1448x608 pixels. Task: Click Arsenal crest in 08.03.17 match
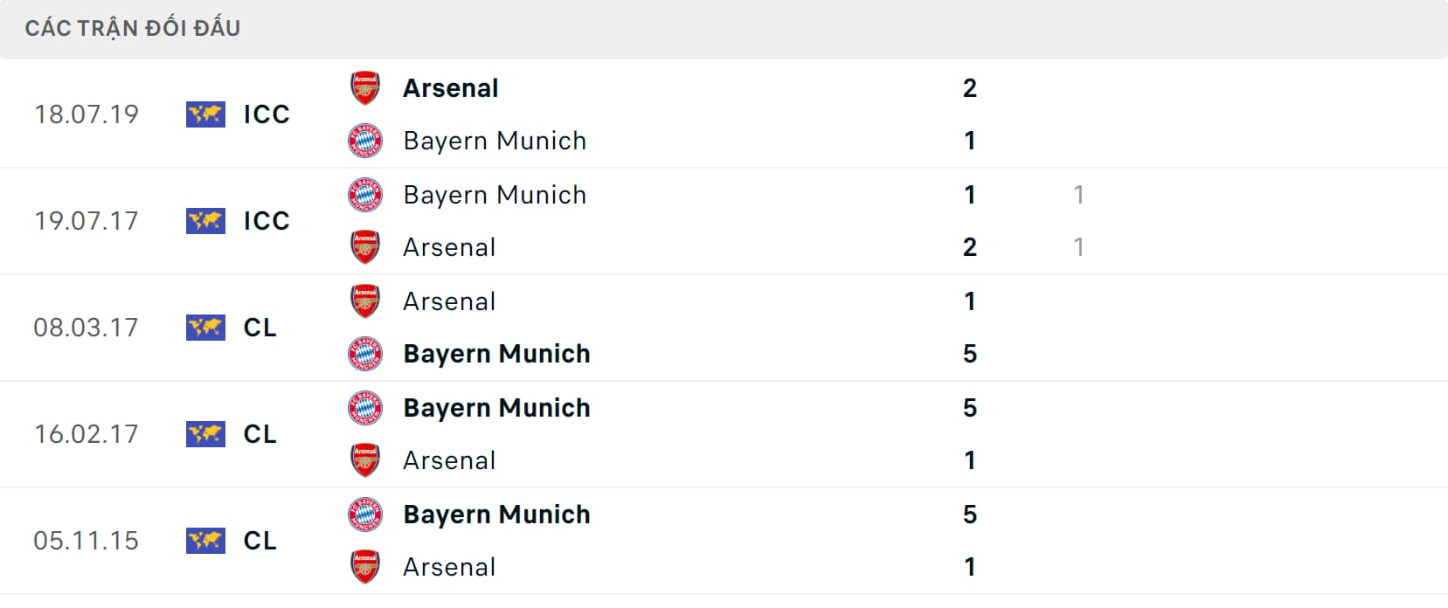click(365, 301)
